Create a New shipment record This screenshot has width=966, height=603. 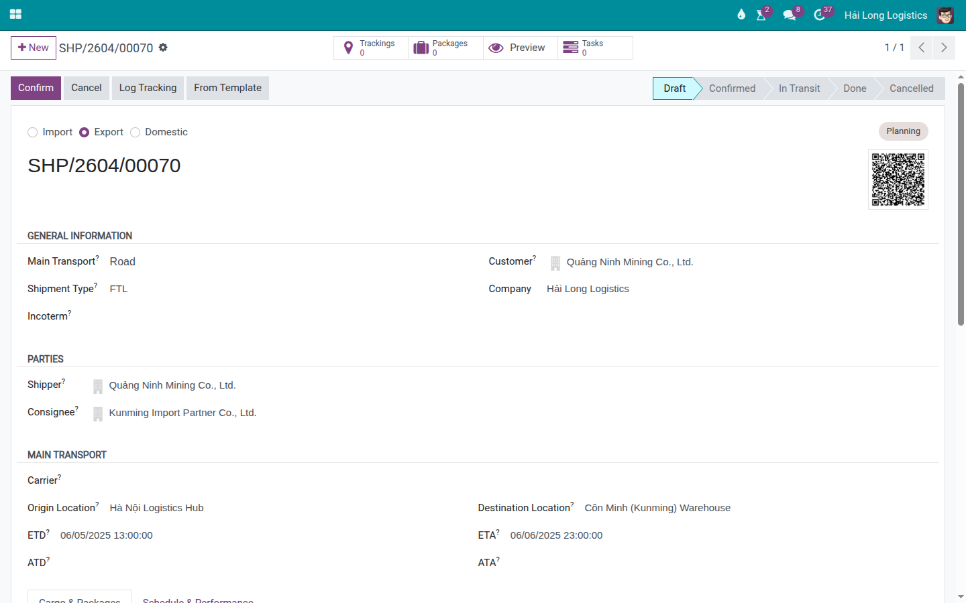34,48
